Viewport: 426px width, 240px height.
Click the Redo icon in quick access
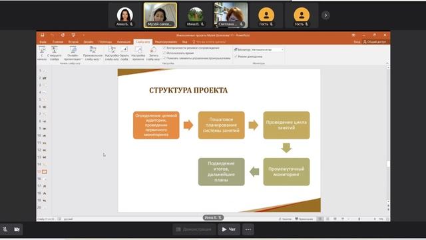[63, 35]
